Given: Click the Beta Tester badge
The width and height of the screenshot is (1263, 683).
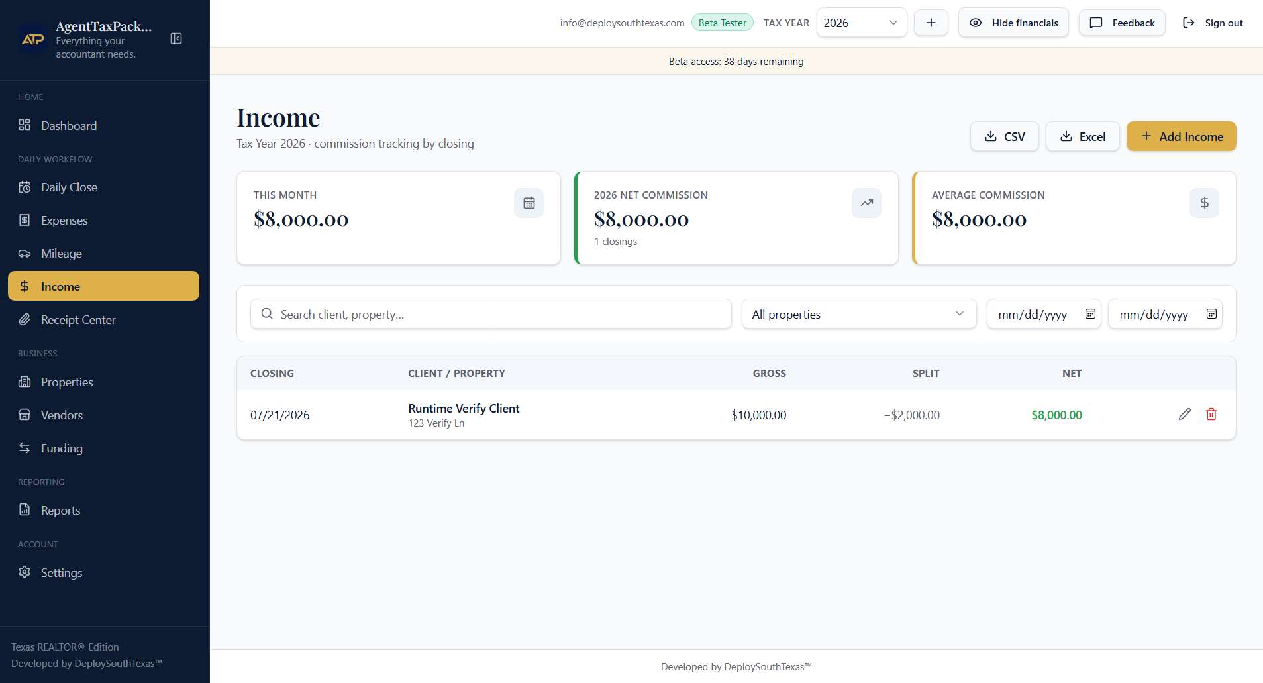Looking at the screenshot, I should (x=722, y=23).
